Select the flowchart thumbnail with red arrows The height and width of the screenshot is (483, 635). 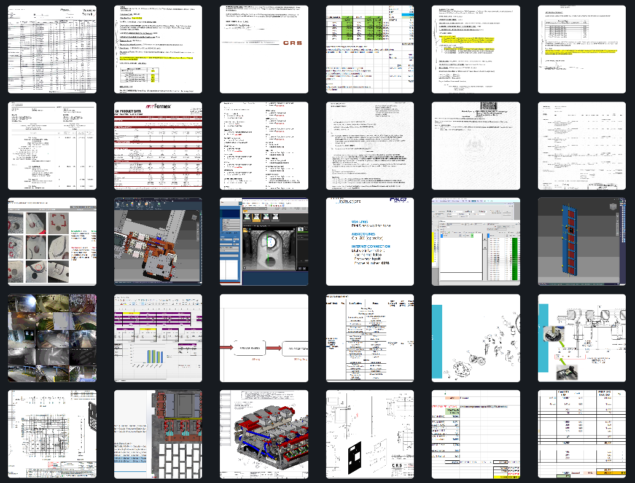coord(264,338)
